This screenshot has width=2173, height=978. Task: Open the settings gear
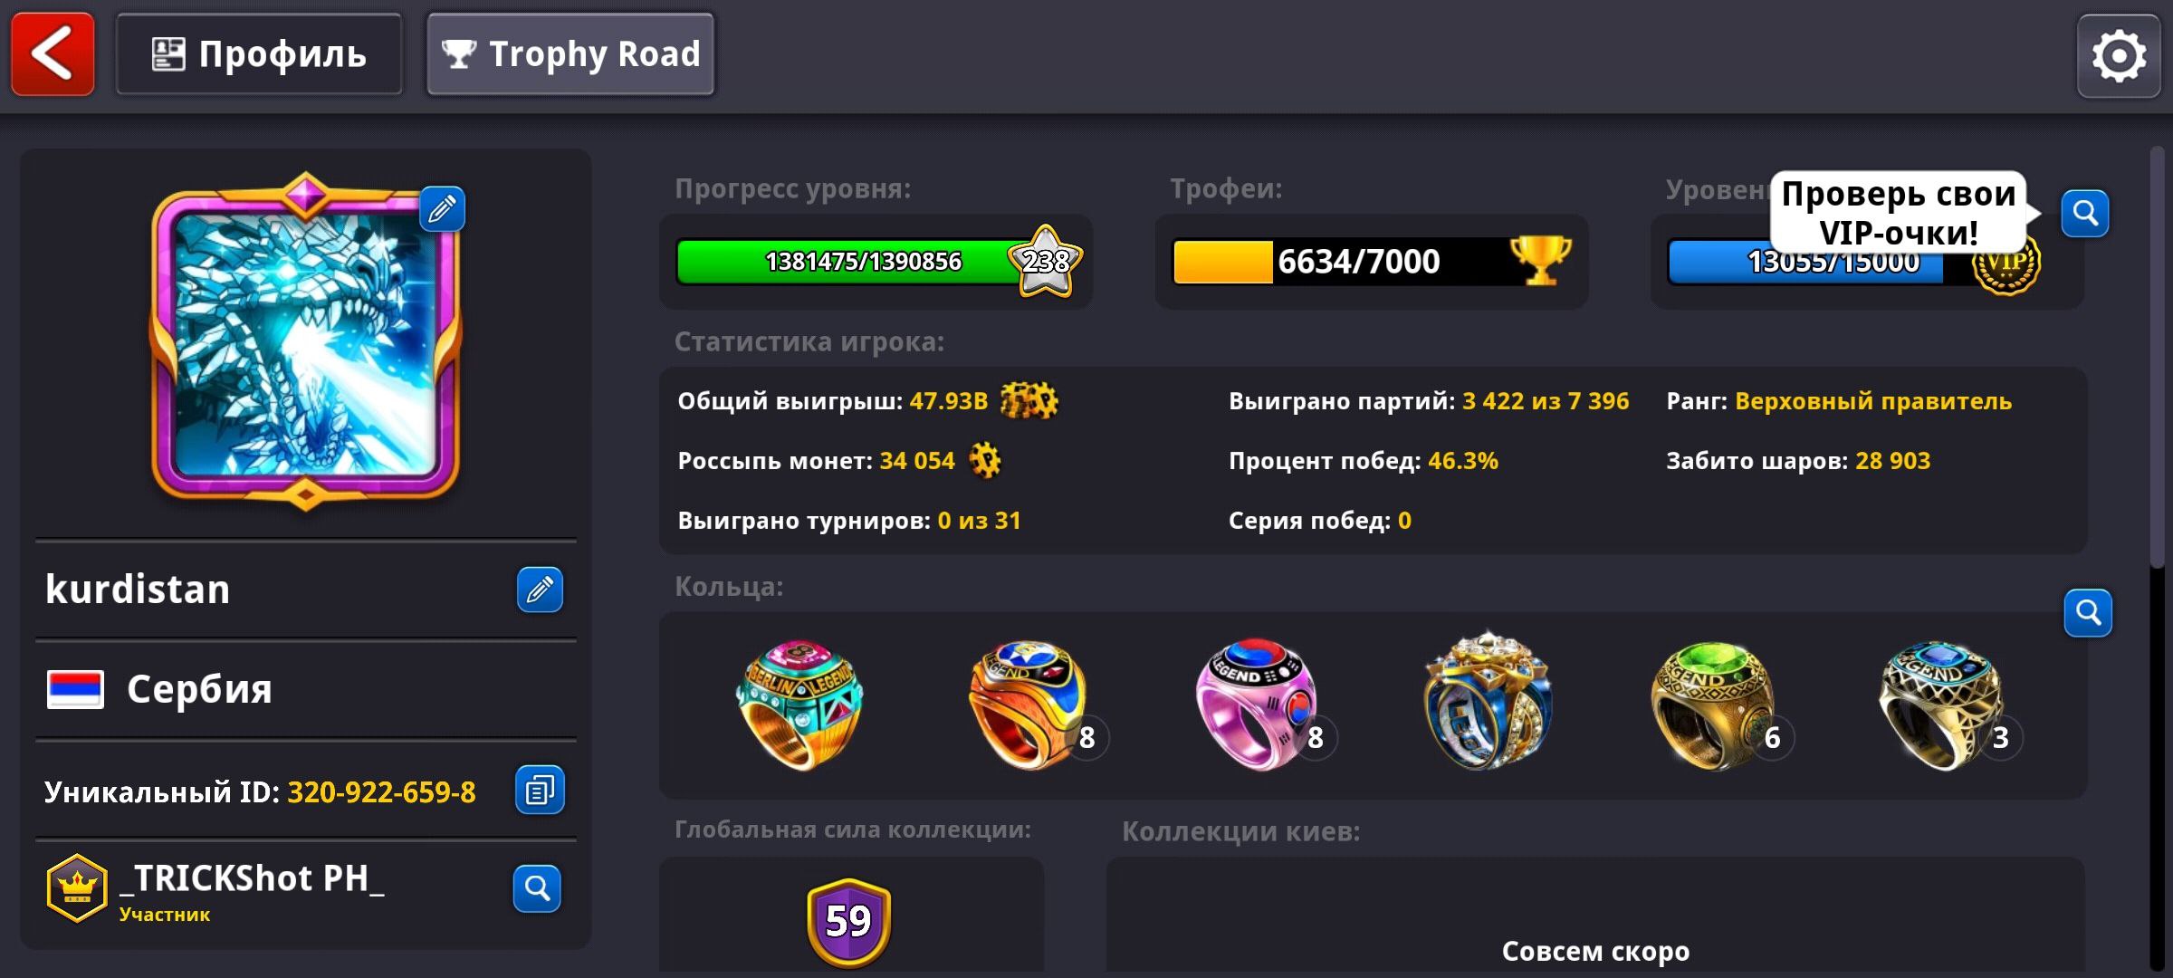click(x=2119, y=56)
